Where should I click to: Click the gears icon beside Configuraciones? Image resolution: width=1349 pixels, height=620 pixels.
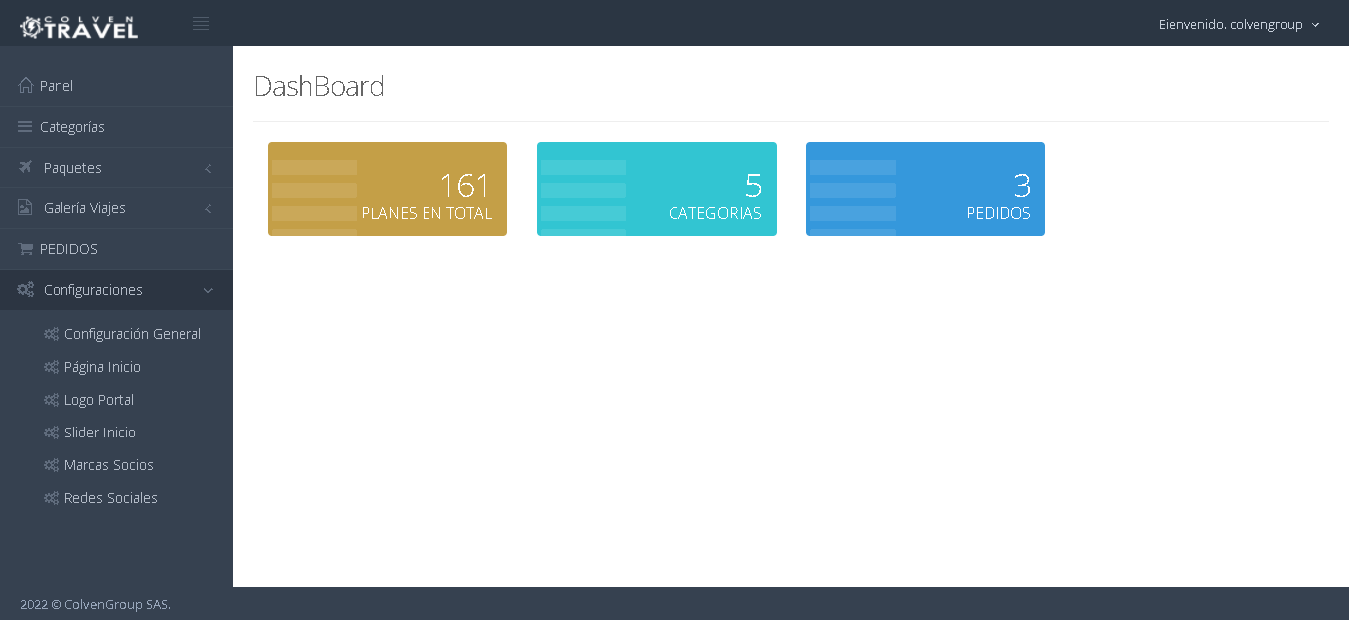click(x=26, y=290)
